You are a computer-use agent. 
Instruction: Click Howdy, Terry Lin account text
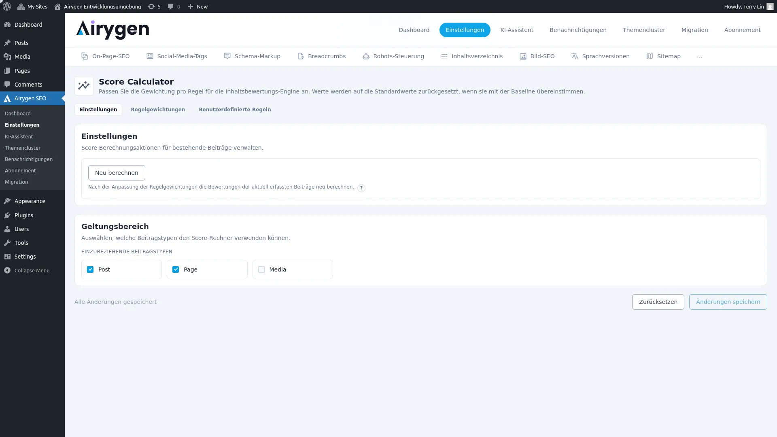point(744,6)
